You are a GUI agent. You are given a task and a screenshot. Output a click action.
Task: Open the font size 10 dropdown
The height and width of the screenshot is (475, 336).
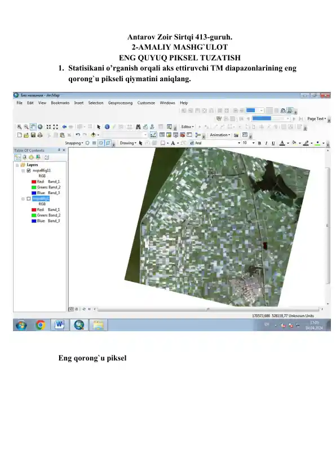253,143
